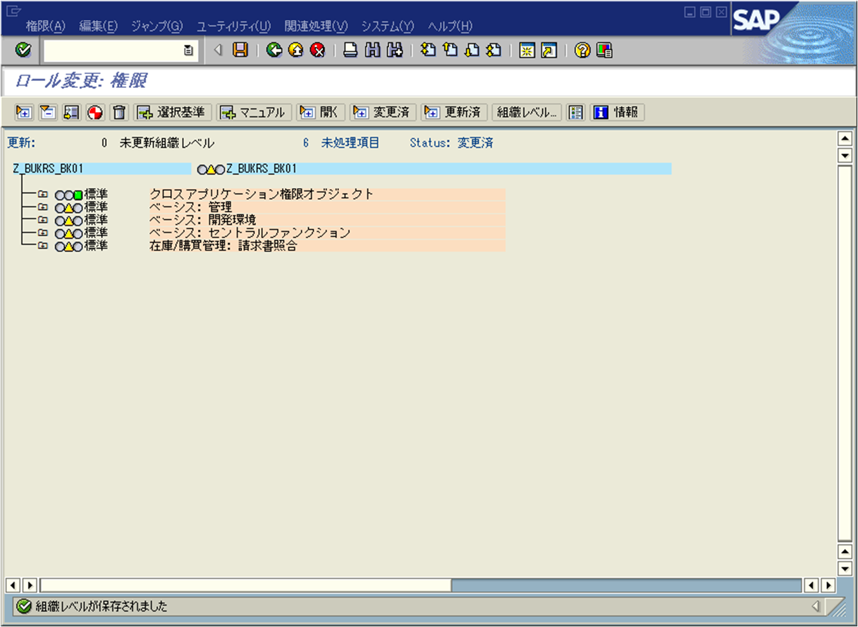The height and width of the screenshot is (627, 858).
Task: Click the 情報 (information) toolbar icon
Action: coord(616,112)
